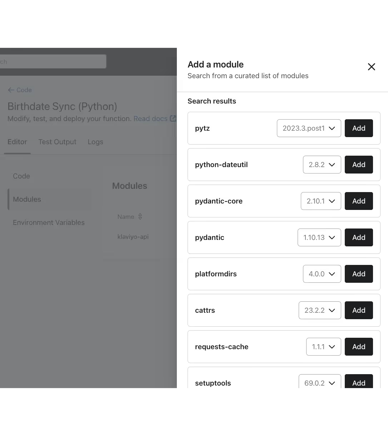Image resolution: width=388 pixels, height=447 pixels.
Task: Expand platformdirs version 4.0.0 dropdown
Action: coord(322,274)
